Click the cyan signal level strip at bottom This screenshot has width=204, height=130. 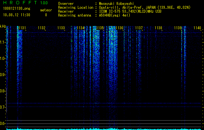coord(104,129)
